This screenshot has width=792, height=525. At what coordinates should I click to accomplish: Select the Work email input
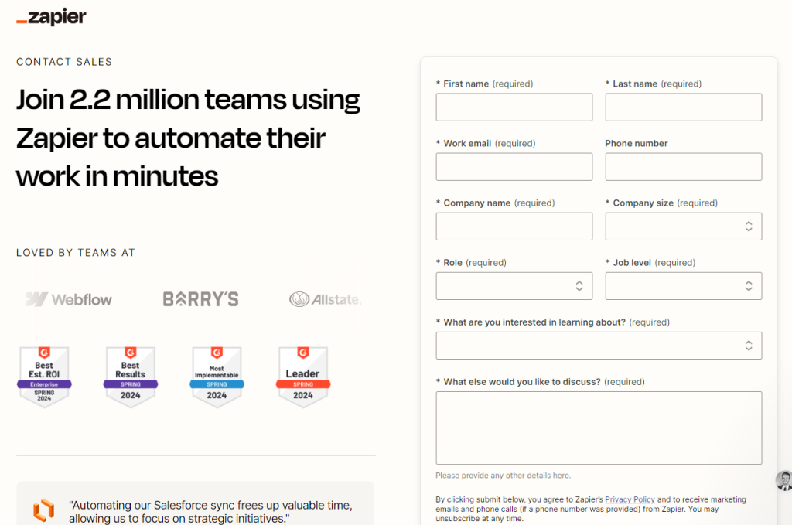tap(514, 167)
